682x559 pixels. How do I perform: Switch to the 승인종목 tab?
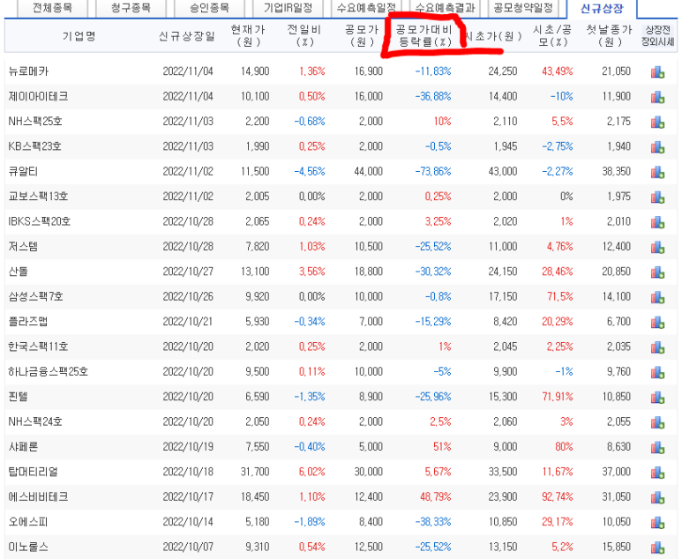click(x=209, y=8)
